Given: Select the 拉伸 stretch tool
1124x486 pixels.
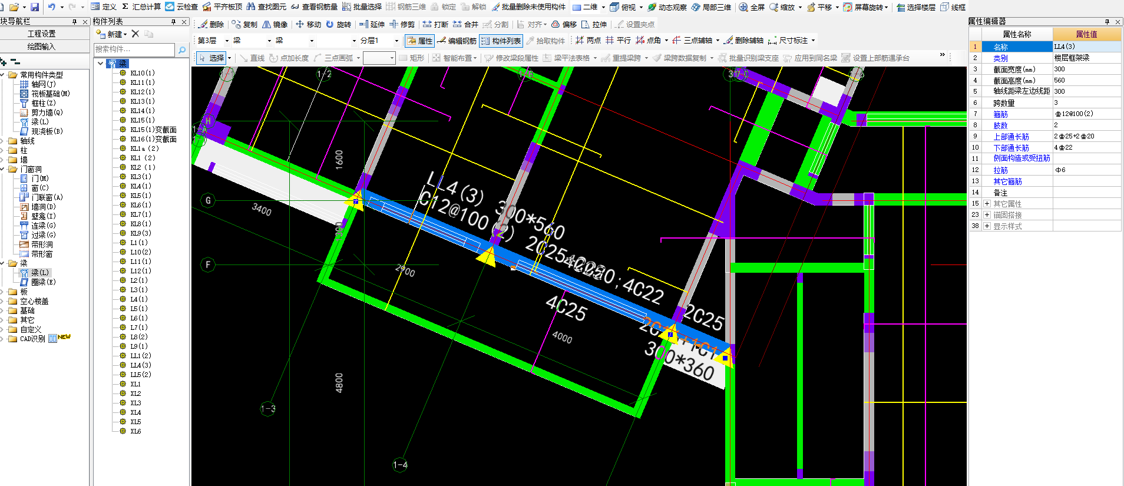Looking at the screenshot, I should (x=594, y=24).
